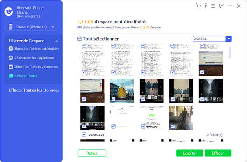Image resolution: width=247 pixels, height=162 pixels.
Task: Open Libérer de l'espace section label
Action: (x=27, y=41)
